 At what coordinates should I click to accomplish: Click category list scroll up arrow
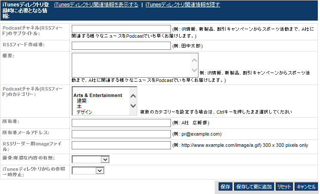(133, 96)
